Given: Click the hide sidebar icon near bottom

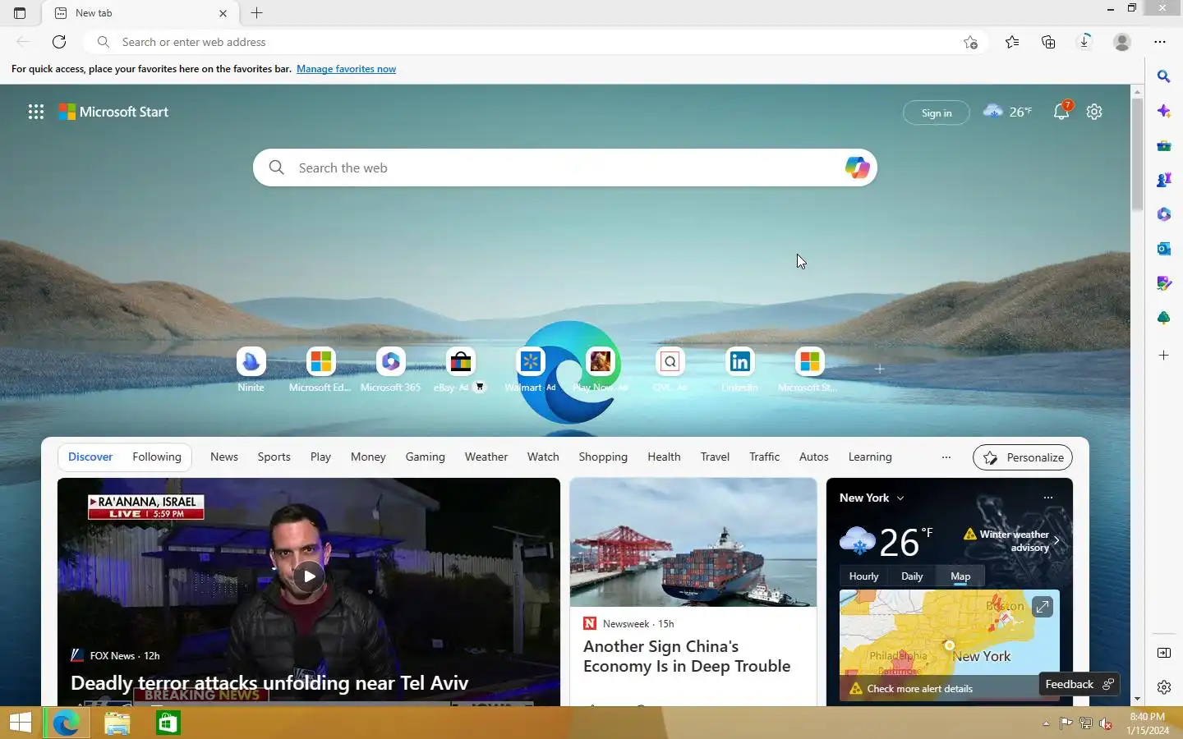Looking at the screenshot, I should (1163, 653).
